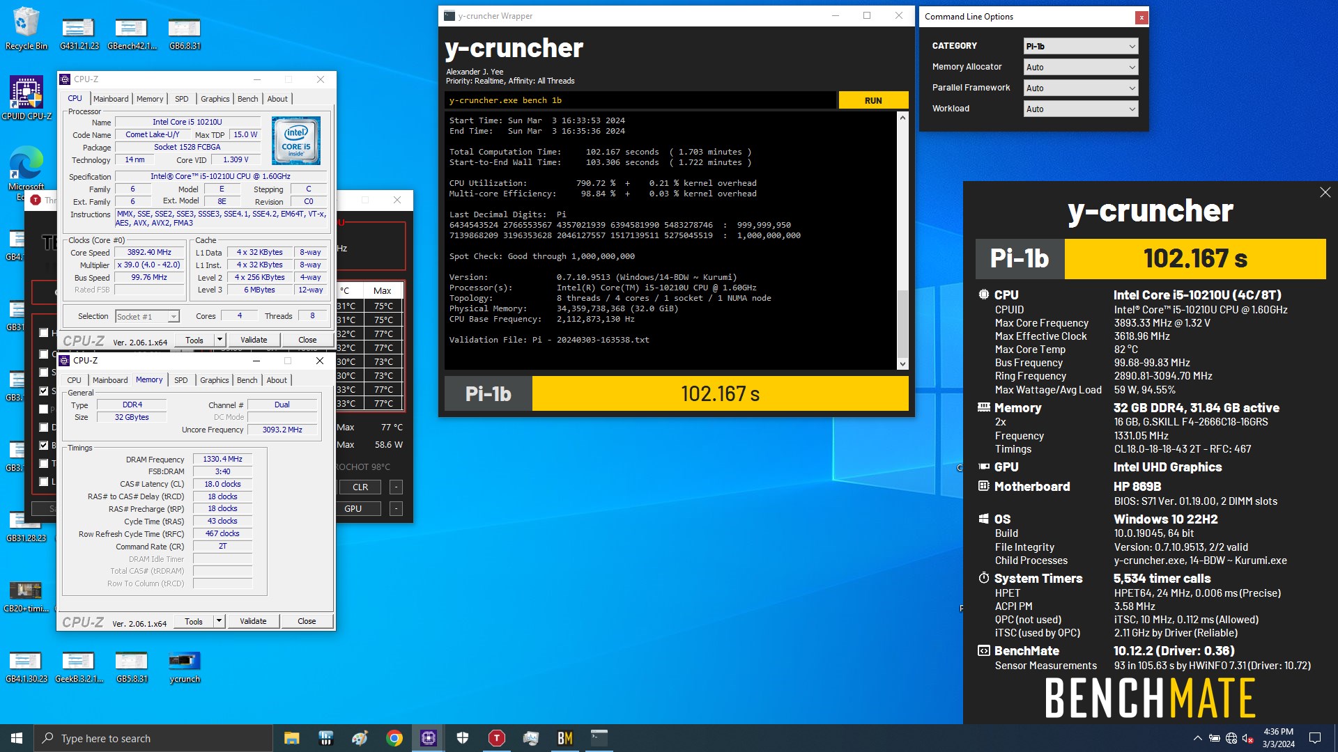This screenshot has width=1338, height=752.
Task: Open the GeekB.3.2.1 desktop shortcut
Action: [x=79, y=665]
